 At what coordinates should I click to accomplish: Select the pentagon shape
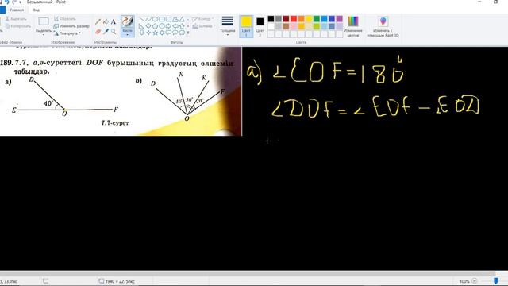point(156,26)
